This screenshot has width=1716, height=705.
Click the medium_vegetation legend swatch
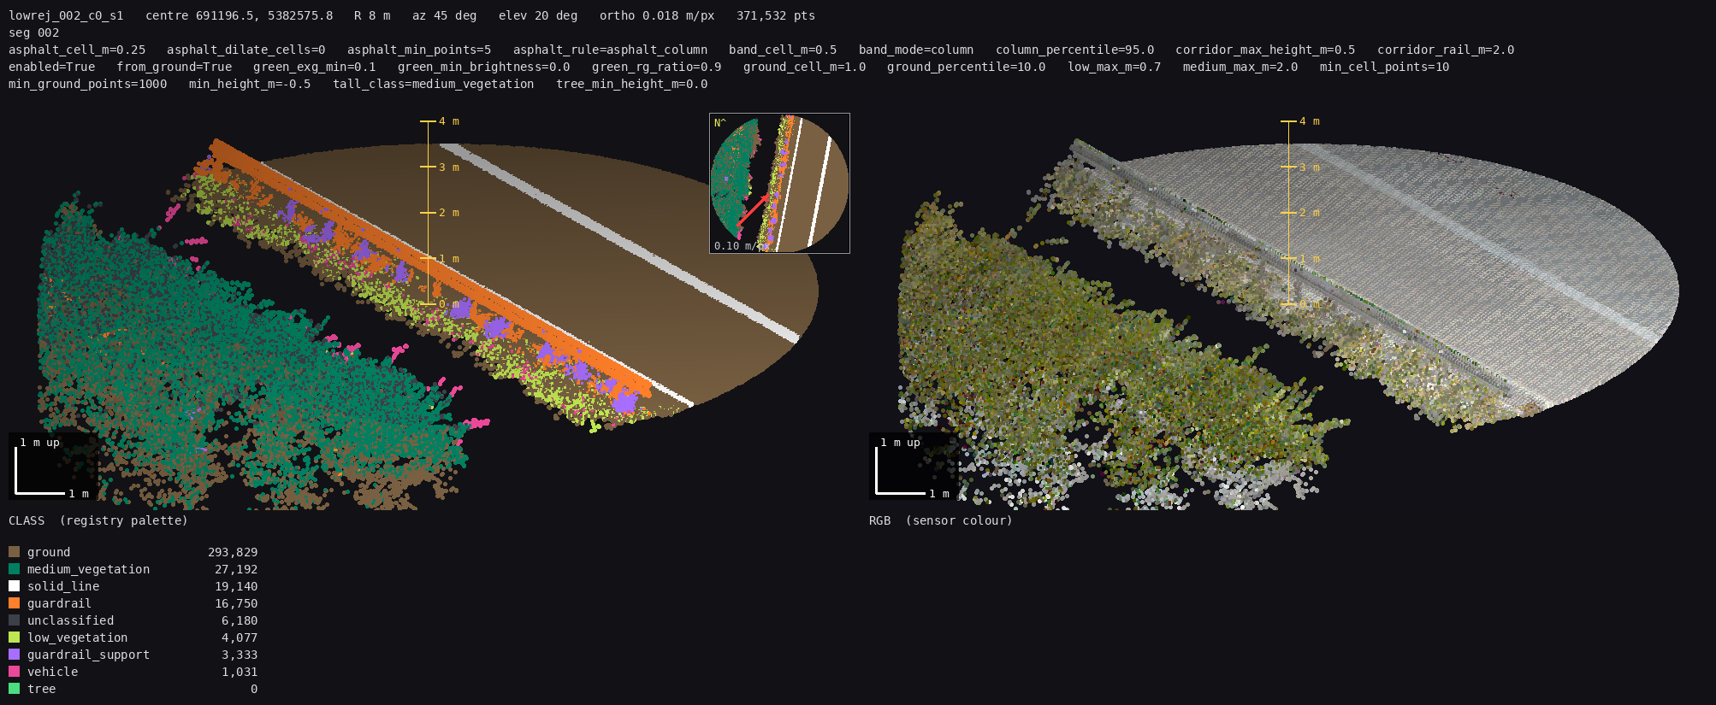coord(14,569)
